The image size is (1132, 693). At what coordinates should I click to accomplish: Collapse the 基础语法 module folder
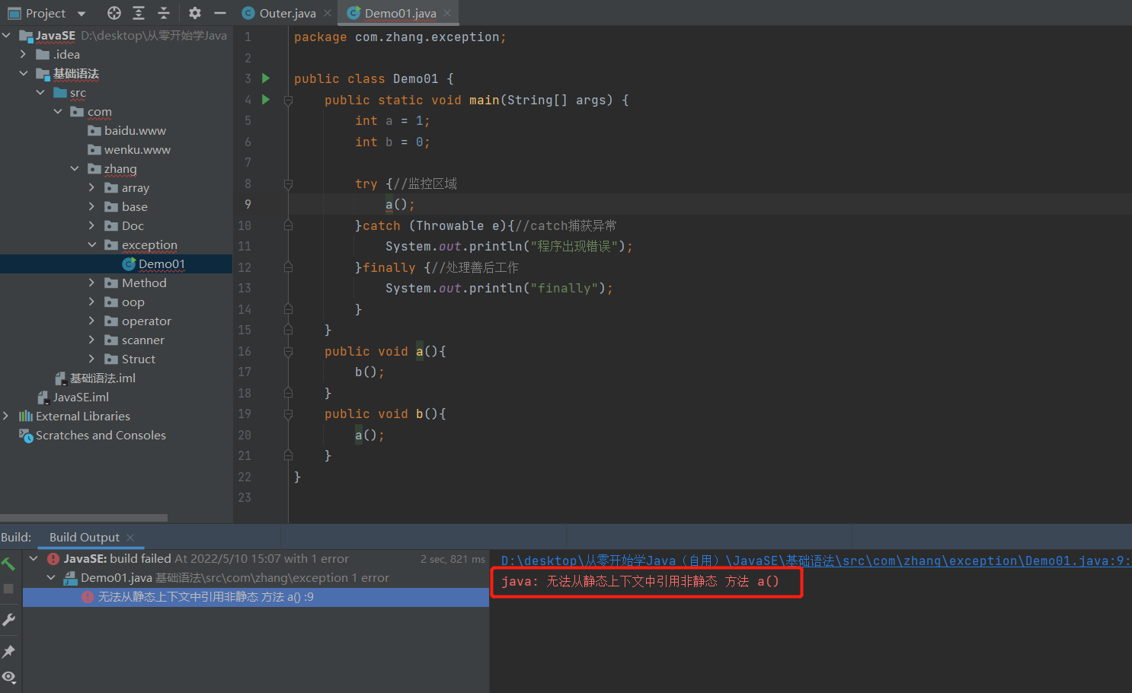pos(24,73)
